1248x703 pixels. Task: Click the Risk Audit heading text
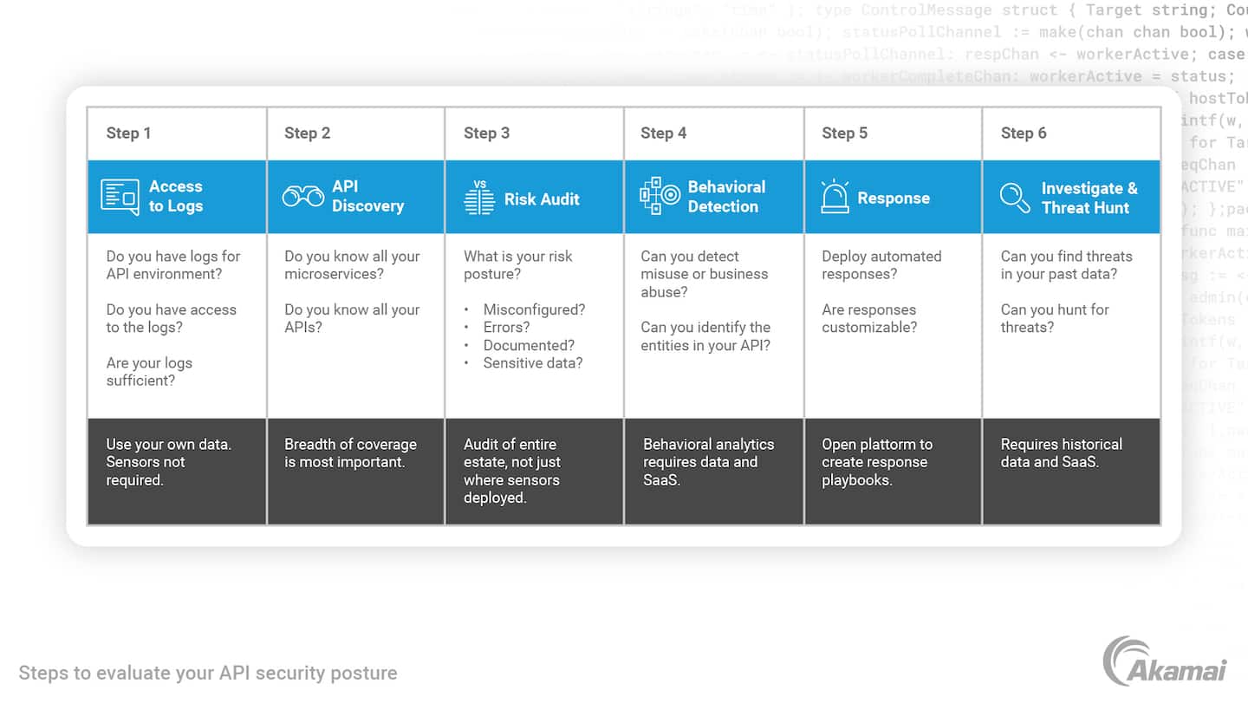pyautogui.click(x=542, y=199)
